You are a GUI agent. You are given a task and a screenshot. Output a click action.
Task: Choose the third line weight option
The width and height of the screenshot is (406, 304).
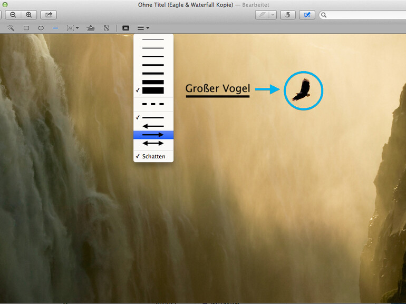point(153,56)
